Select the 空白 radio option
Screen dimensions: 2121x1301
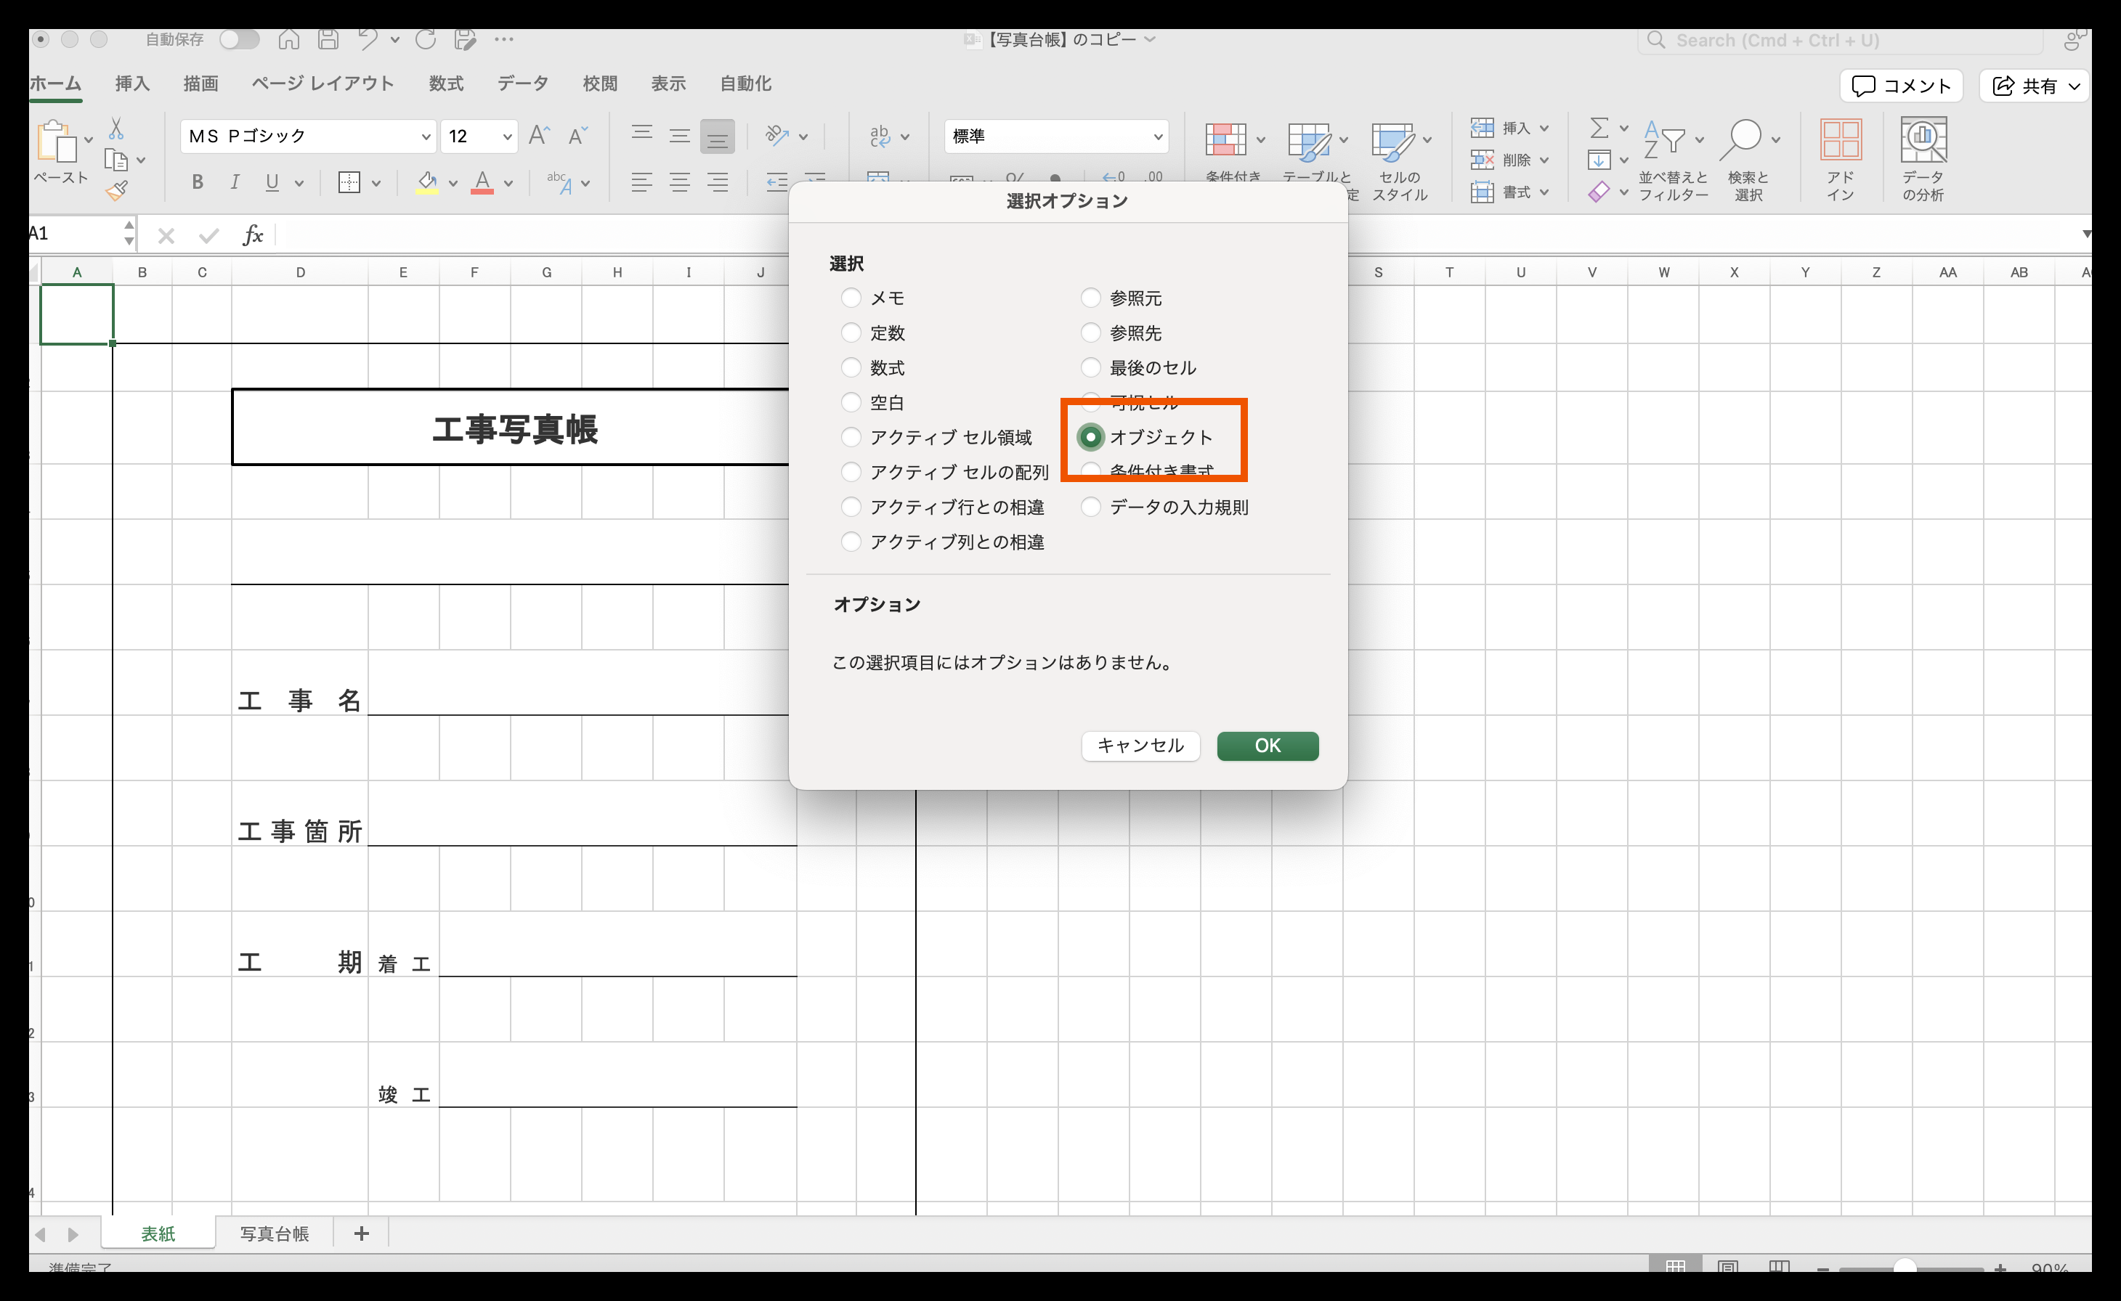pos(851,401)
